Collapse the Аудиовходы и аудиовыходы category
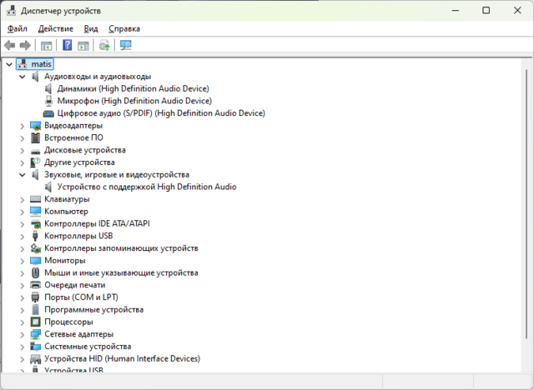Screen dimensions: 534x390 pyautogui.click(x=23, y=77)
